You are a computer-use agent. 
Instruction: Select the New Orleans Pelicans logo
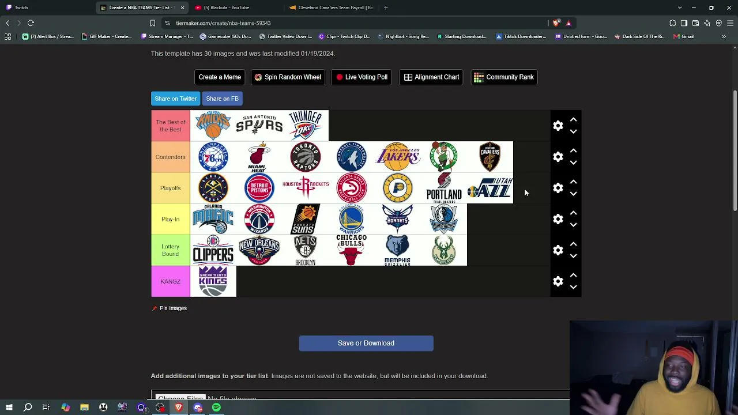pyautogui.click(x=259, y=250)
